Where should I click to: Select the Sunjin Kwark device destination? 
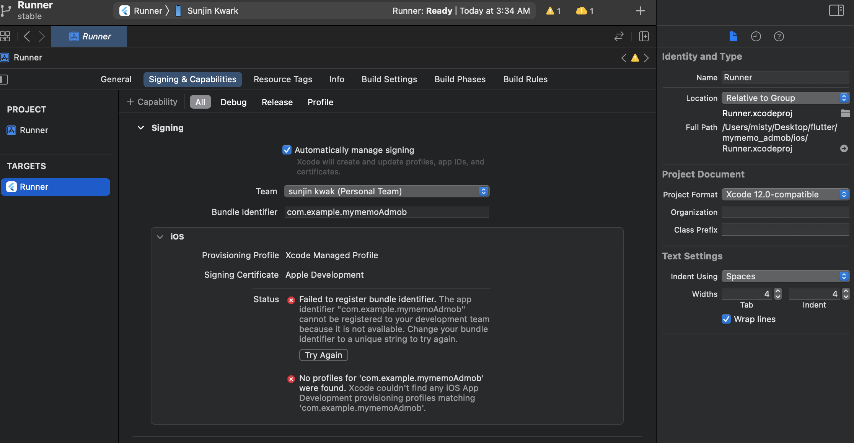coord(207,11)
